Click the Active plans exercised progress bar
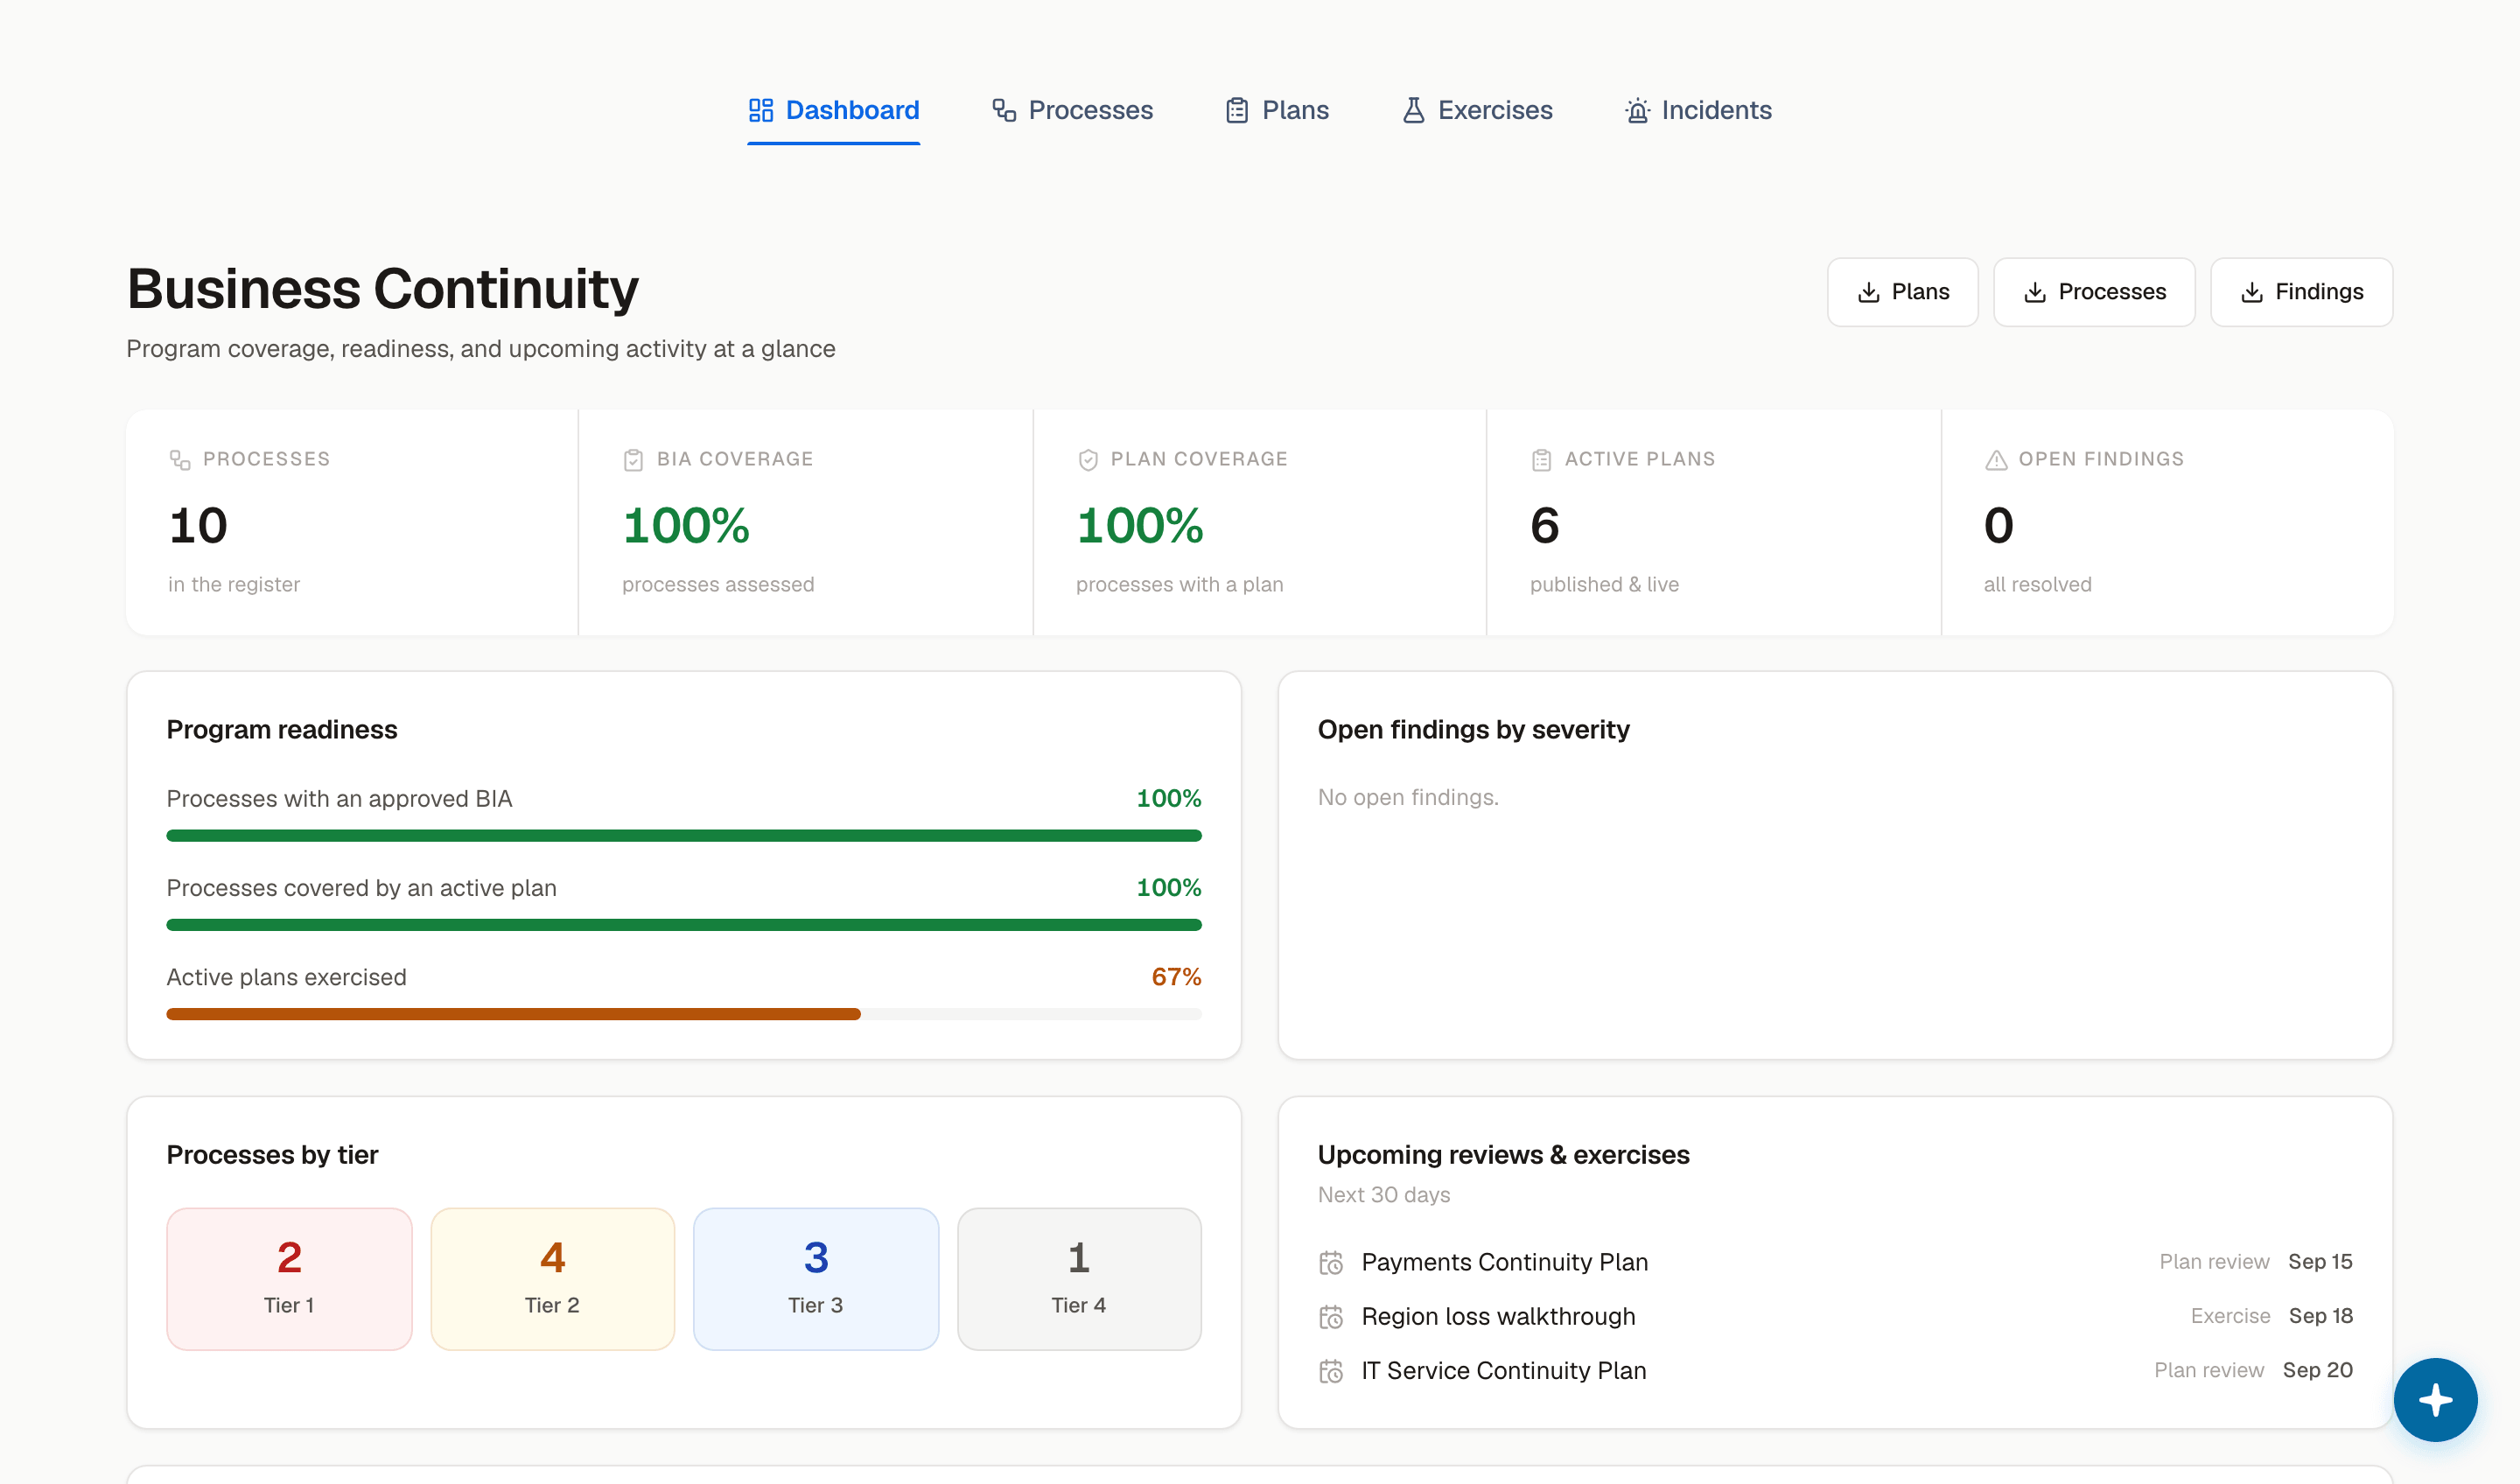This screenshot has height=1484, width=2520. (x=684, y=1014)
